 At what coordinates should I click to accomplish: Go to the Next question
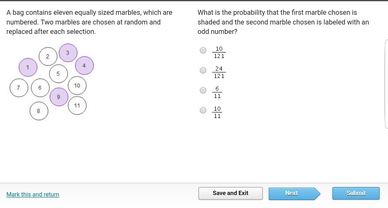point(292,193)
